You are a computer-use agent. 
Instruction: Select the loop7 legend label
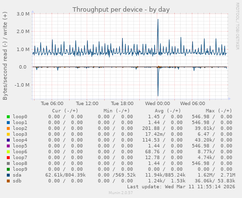[20, 158]
